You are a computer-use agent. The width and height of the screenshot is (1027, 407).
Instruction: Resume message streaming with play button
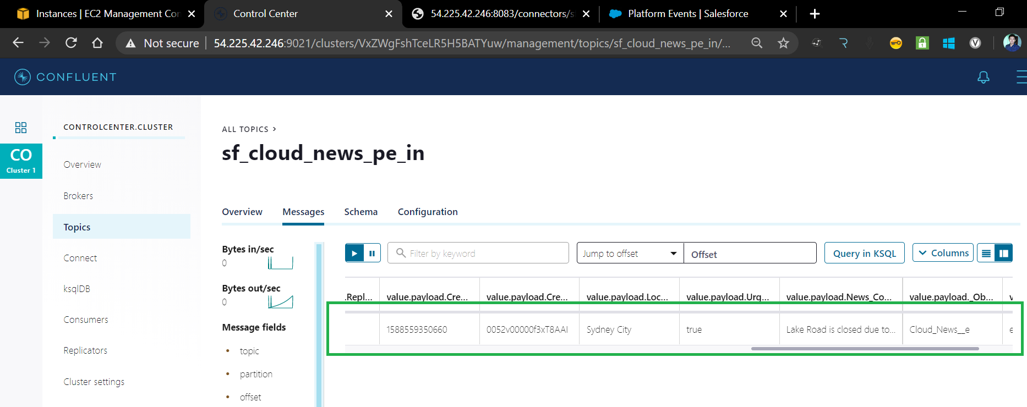point(354,253)
